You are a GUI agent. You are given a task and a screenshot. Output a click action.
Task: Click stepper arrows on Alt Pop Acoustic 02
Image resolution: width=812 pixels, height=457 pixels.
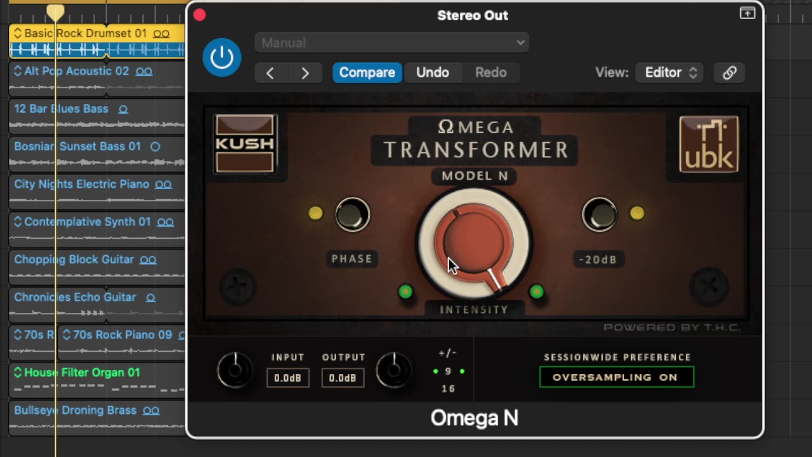(18, 71)
